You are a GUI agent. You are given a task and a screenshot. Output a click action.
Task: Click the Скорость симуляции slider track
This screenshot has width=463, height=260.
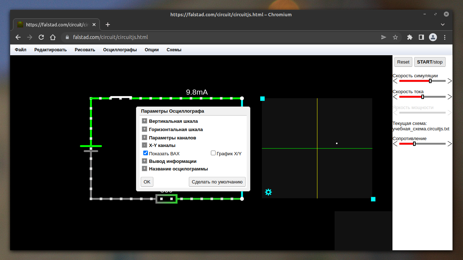click(422, 81)
